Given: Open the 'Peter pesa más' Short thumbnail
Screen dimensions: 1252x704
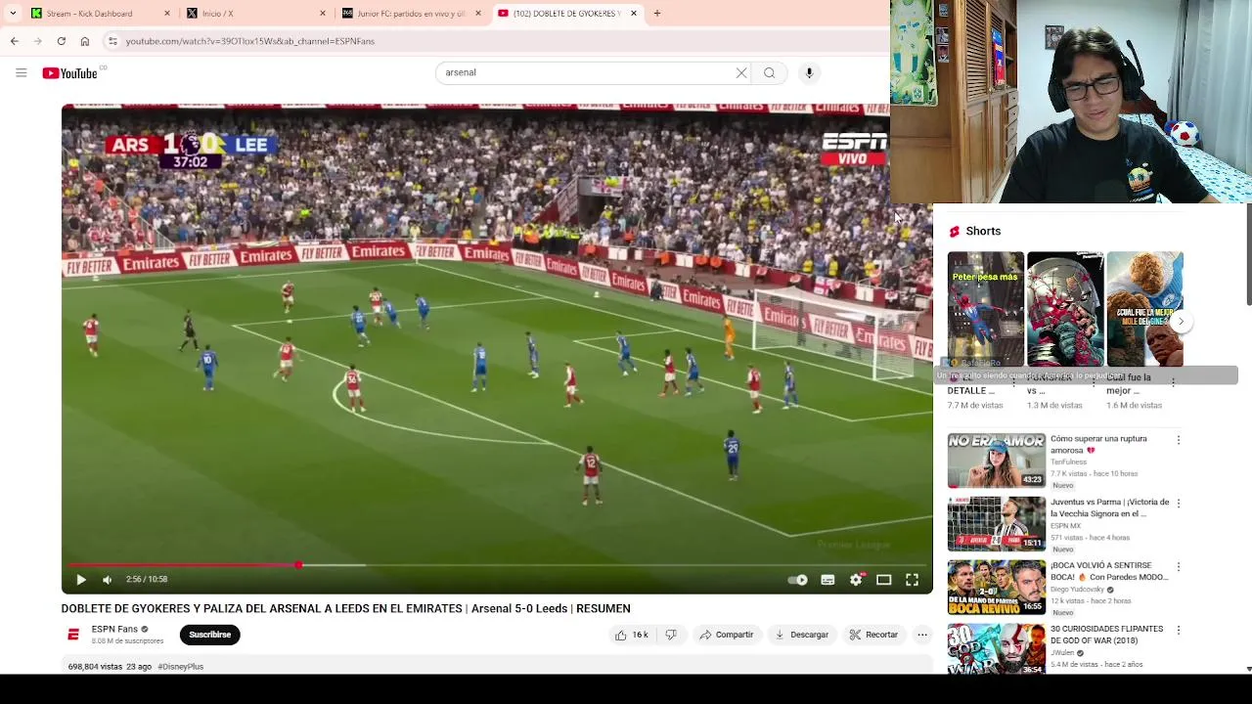Looking at the screenshot, I should click(986, 309).
